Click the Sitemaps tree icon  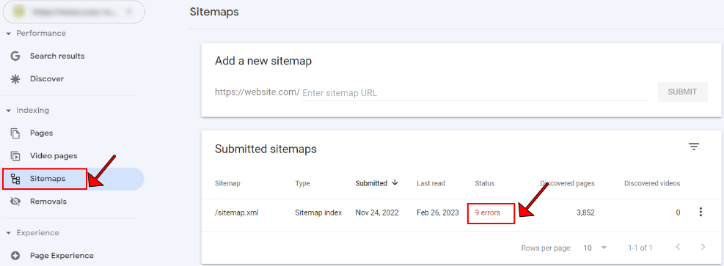pos(15,179)
